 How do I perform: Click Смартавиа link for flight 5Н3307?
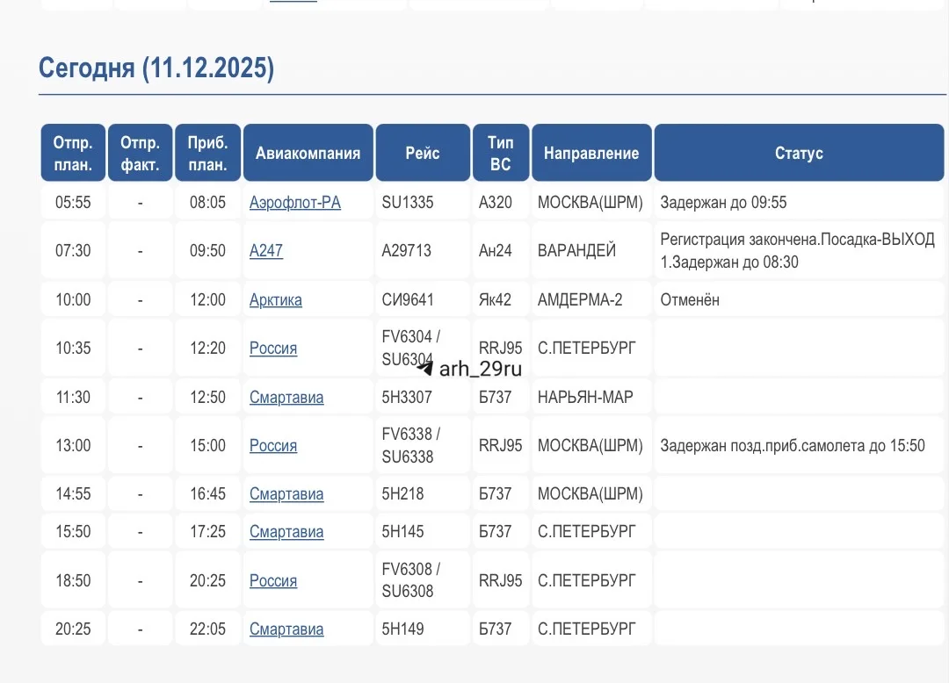286,398
